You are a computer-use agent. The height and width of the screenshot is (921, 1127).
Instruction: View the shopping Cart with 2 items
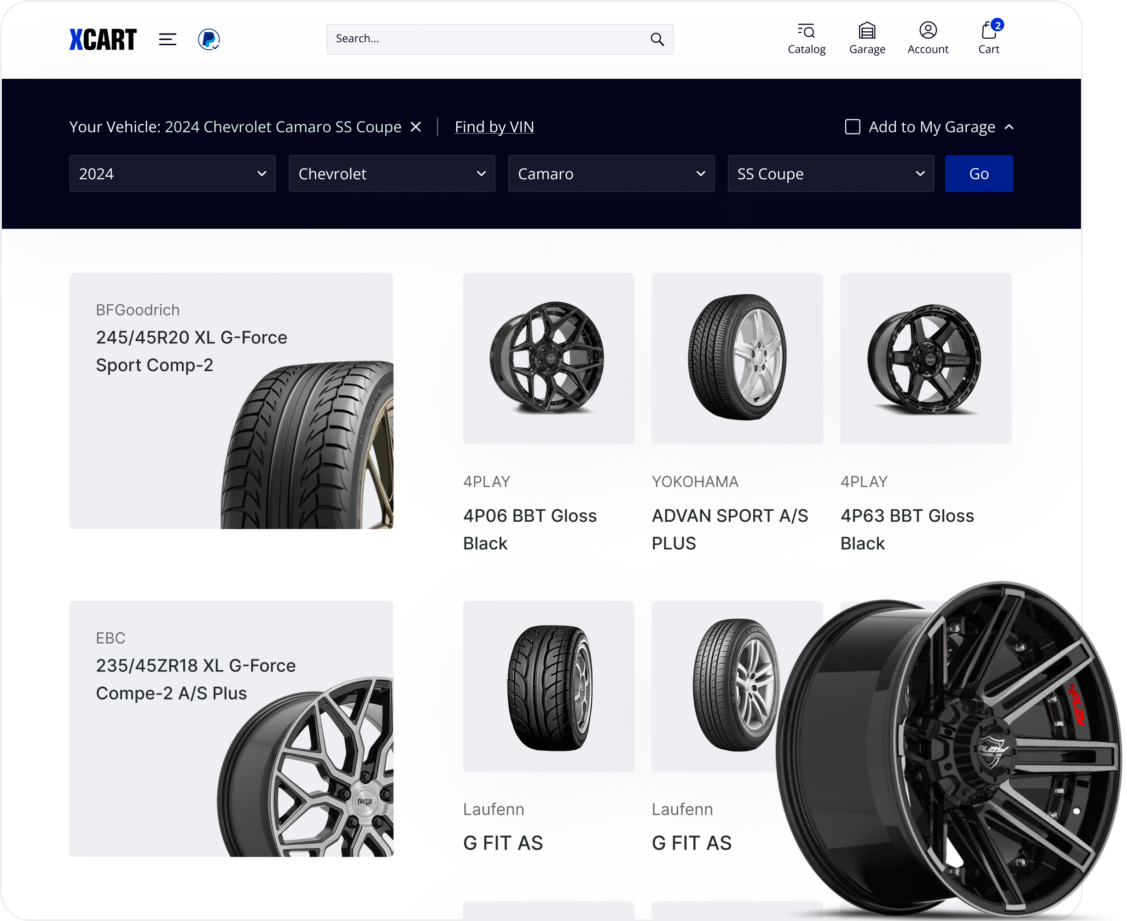(x=988, y=37)
